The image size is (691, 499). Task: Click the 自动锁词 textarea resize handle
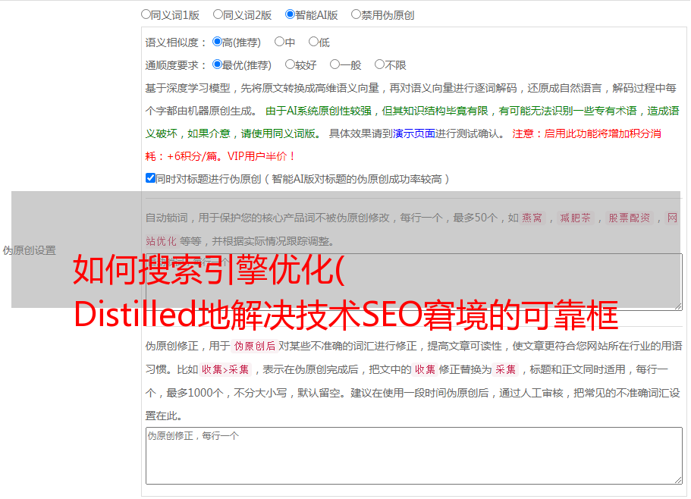[x=677, y=305]
